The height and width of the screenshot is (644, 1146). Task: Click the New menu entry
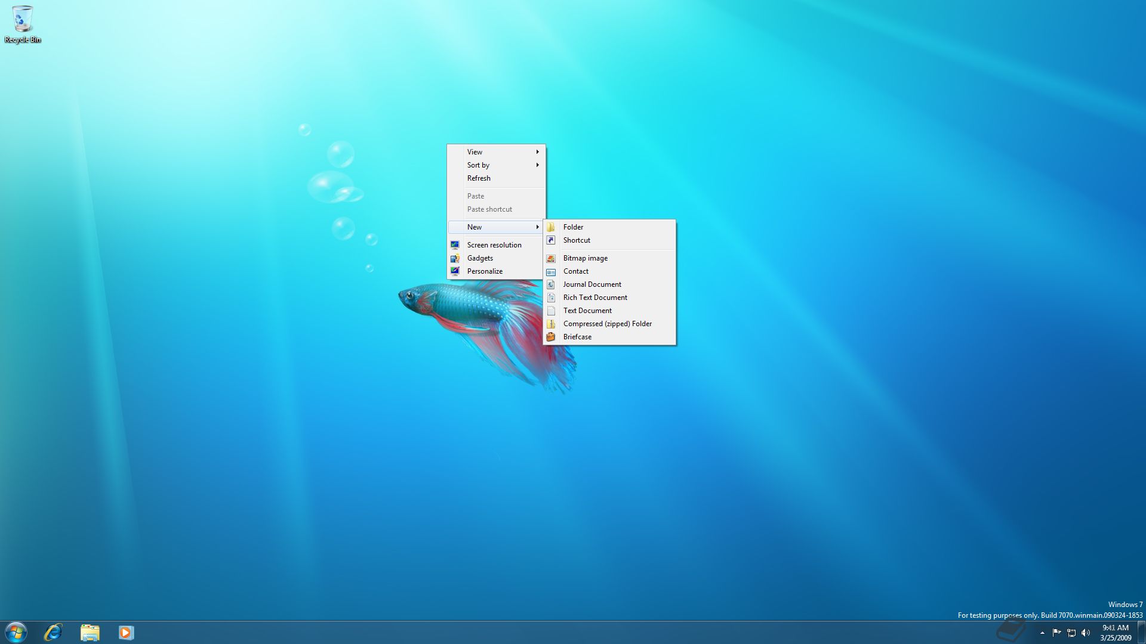click(496, 227)
